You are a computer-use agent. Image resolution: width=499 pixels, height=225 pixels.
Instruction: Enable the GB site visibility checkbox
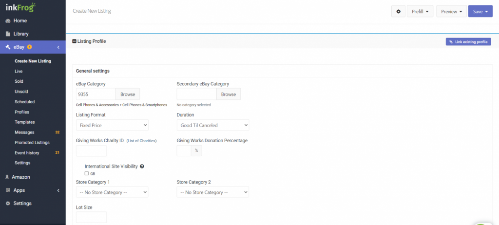click(x=87, y=173)
